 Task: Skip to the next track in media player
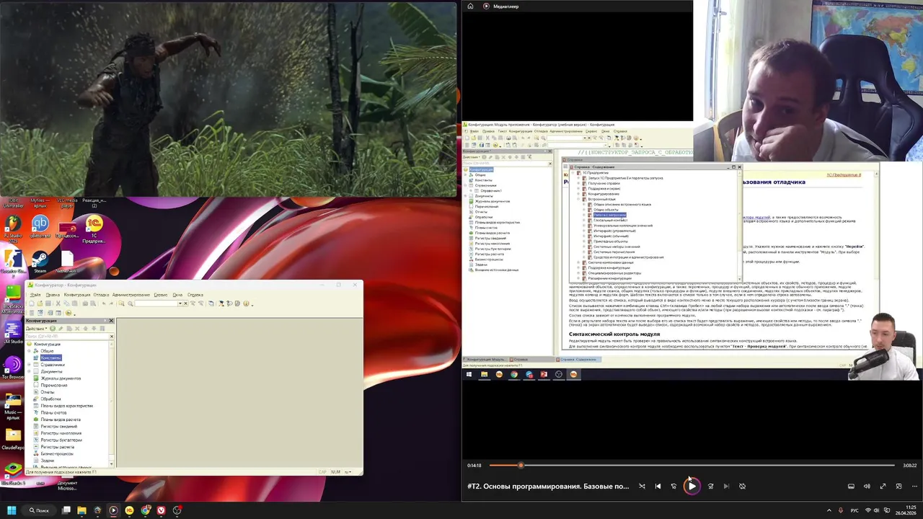point(726,486)
